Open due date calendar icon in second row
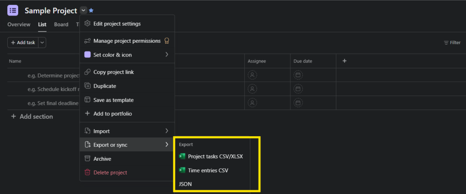Viewport: 466px width, 194px height. 298,89
